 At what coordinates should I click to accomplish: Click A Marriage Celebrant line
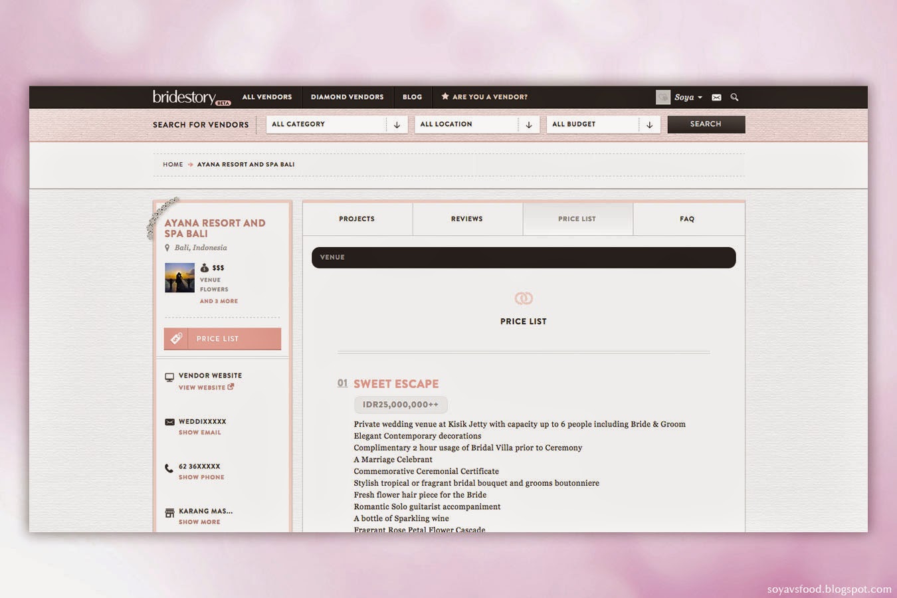pyautogui.click(x=393, y=460)
